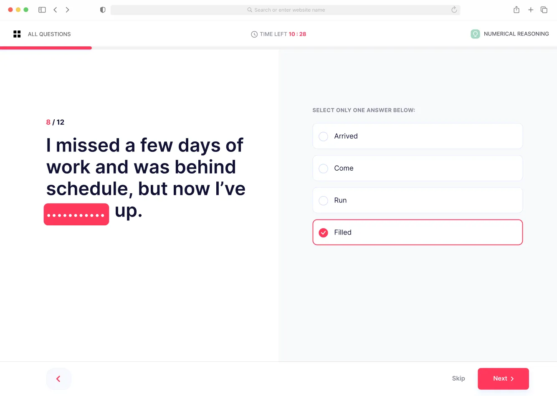
Task: Go back with browser back arrow
Action: tap(55, 10)
